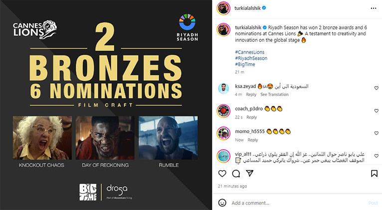The height and width of the screenshot is (210, 382).
Task: Click the #CannesLions hashtag
Action: coord(249,52)
